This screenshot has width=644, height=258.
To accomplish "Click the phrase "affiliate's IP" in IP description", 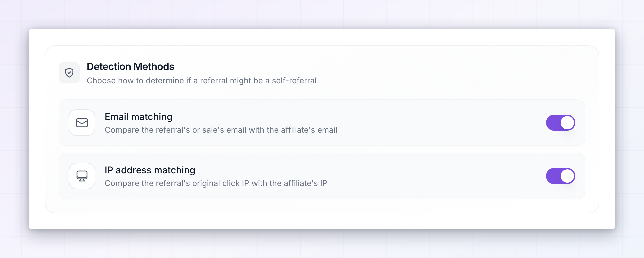I will [305, 183].
